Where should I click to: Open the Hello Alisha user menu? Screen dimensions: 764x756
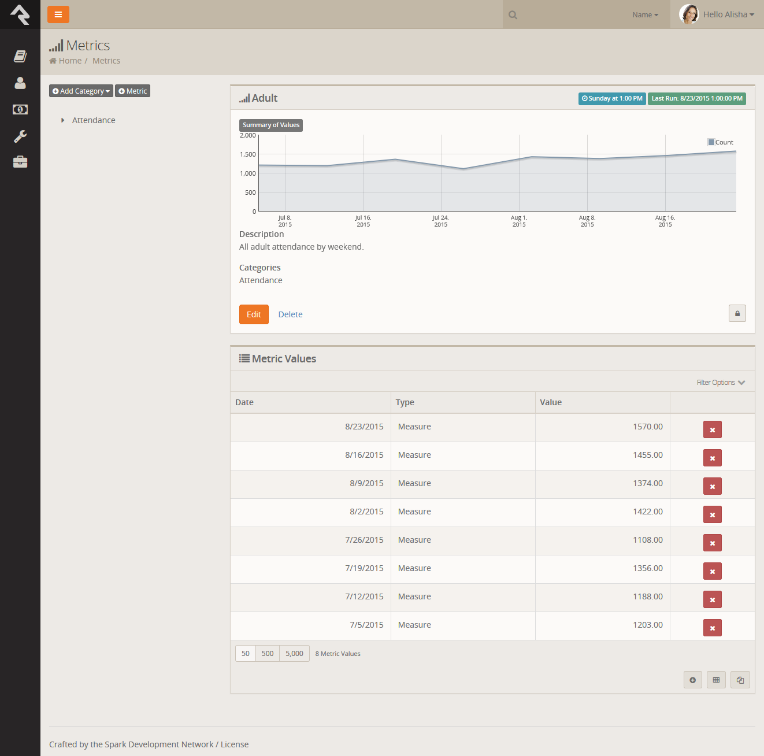729,14
